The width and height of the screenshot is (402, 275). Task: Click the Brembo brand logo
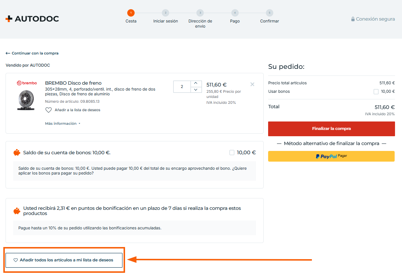[x=27, y=83]
